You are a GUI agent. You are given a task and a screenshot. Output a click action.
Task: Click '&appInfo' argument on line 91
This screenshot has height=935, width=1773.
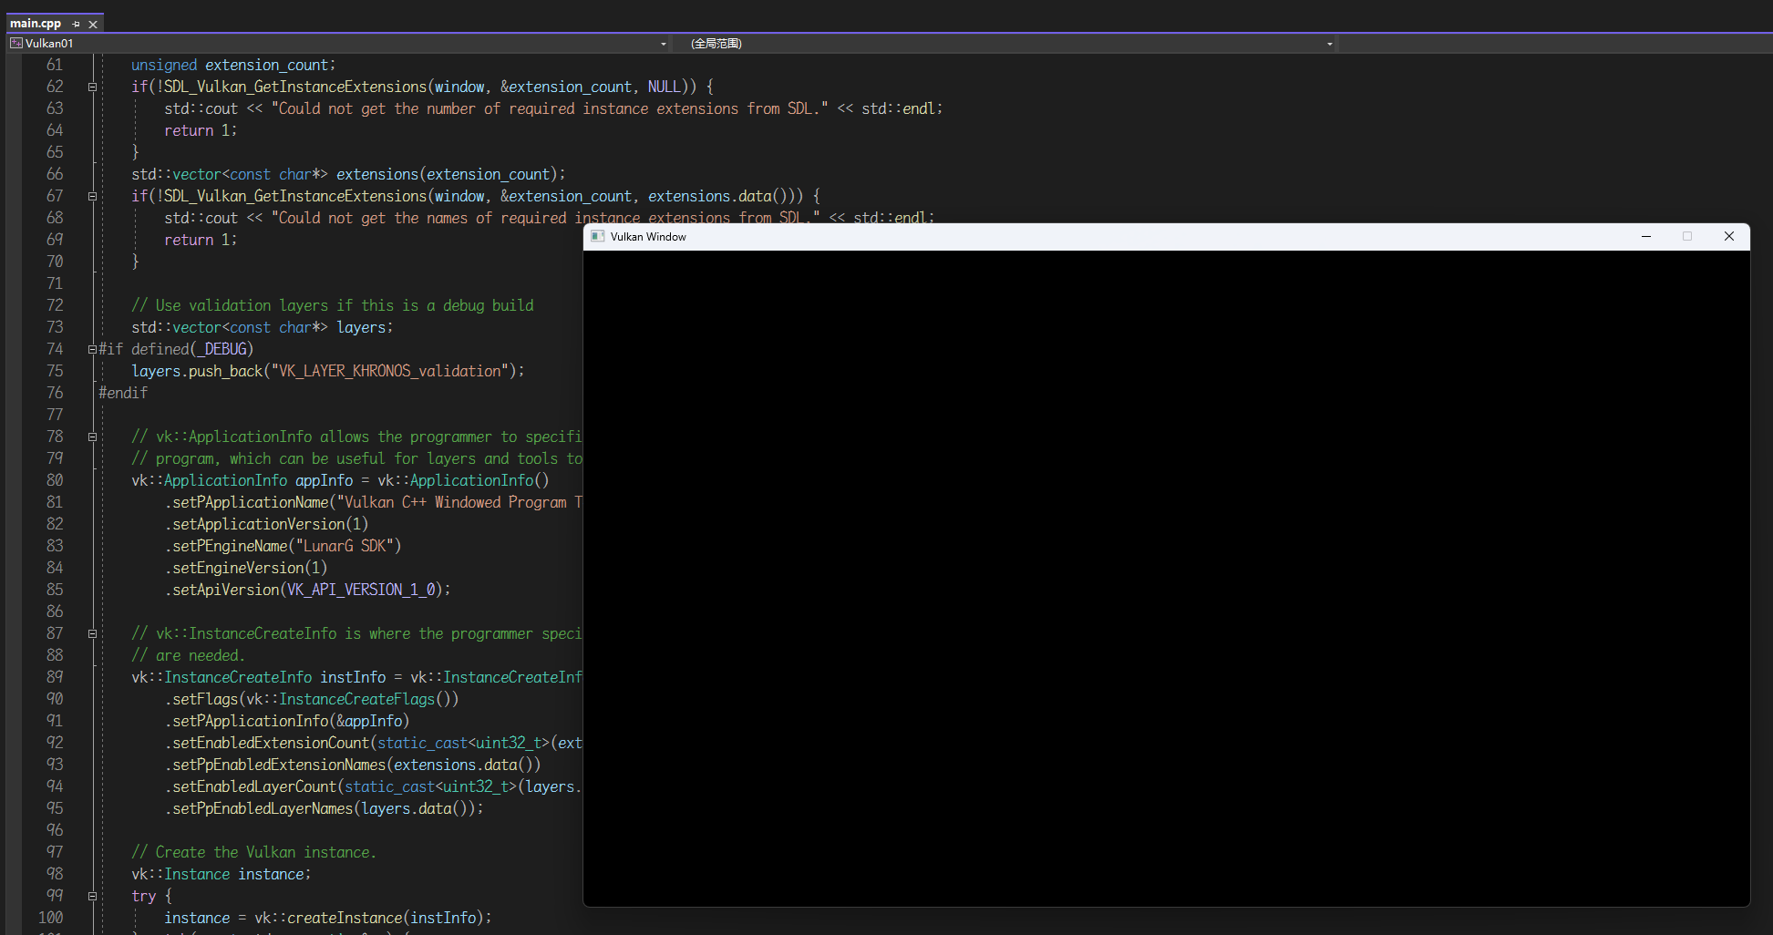tap(369, 722)
